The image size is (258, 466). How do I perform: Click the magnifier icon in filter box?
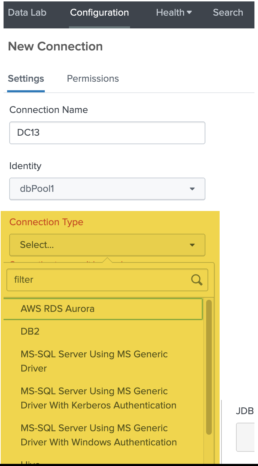point(197,280)
